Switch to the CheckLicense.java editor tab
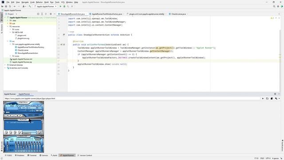The width and height of the screenshot is (284, 160). point(178,14)
